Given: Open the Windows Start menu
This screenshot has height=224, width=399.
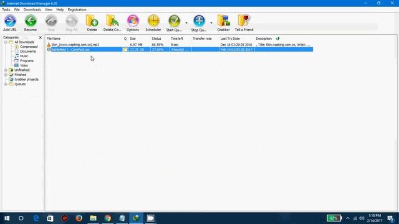Looking at the screenshot, I should click(x=7, y=218).
